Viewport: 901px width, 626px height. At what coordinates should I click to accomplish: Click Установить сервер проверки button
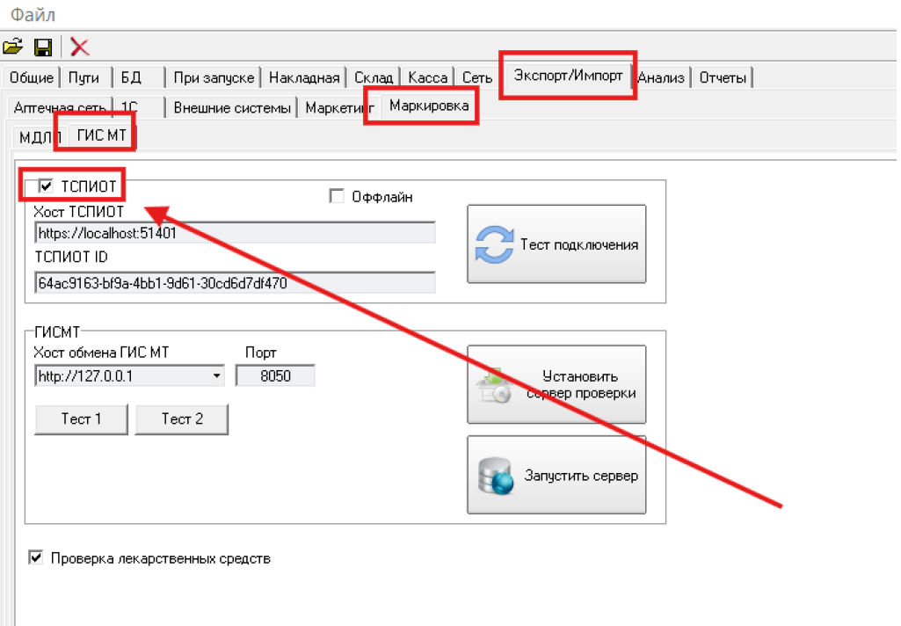tap(556, 384)
